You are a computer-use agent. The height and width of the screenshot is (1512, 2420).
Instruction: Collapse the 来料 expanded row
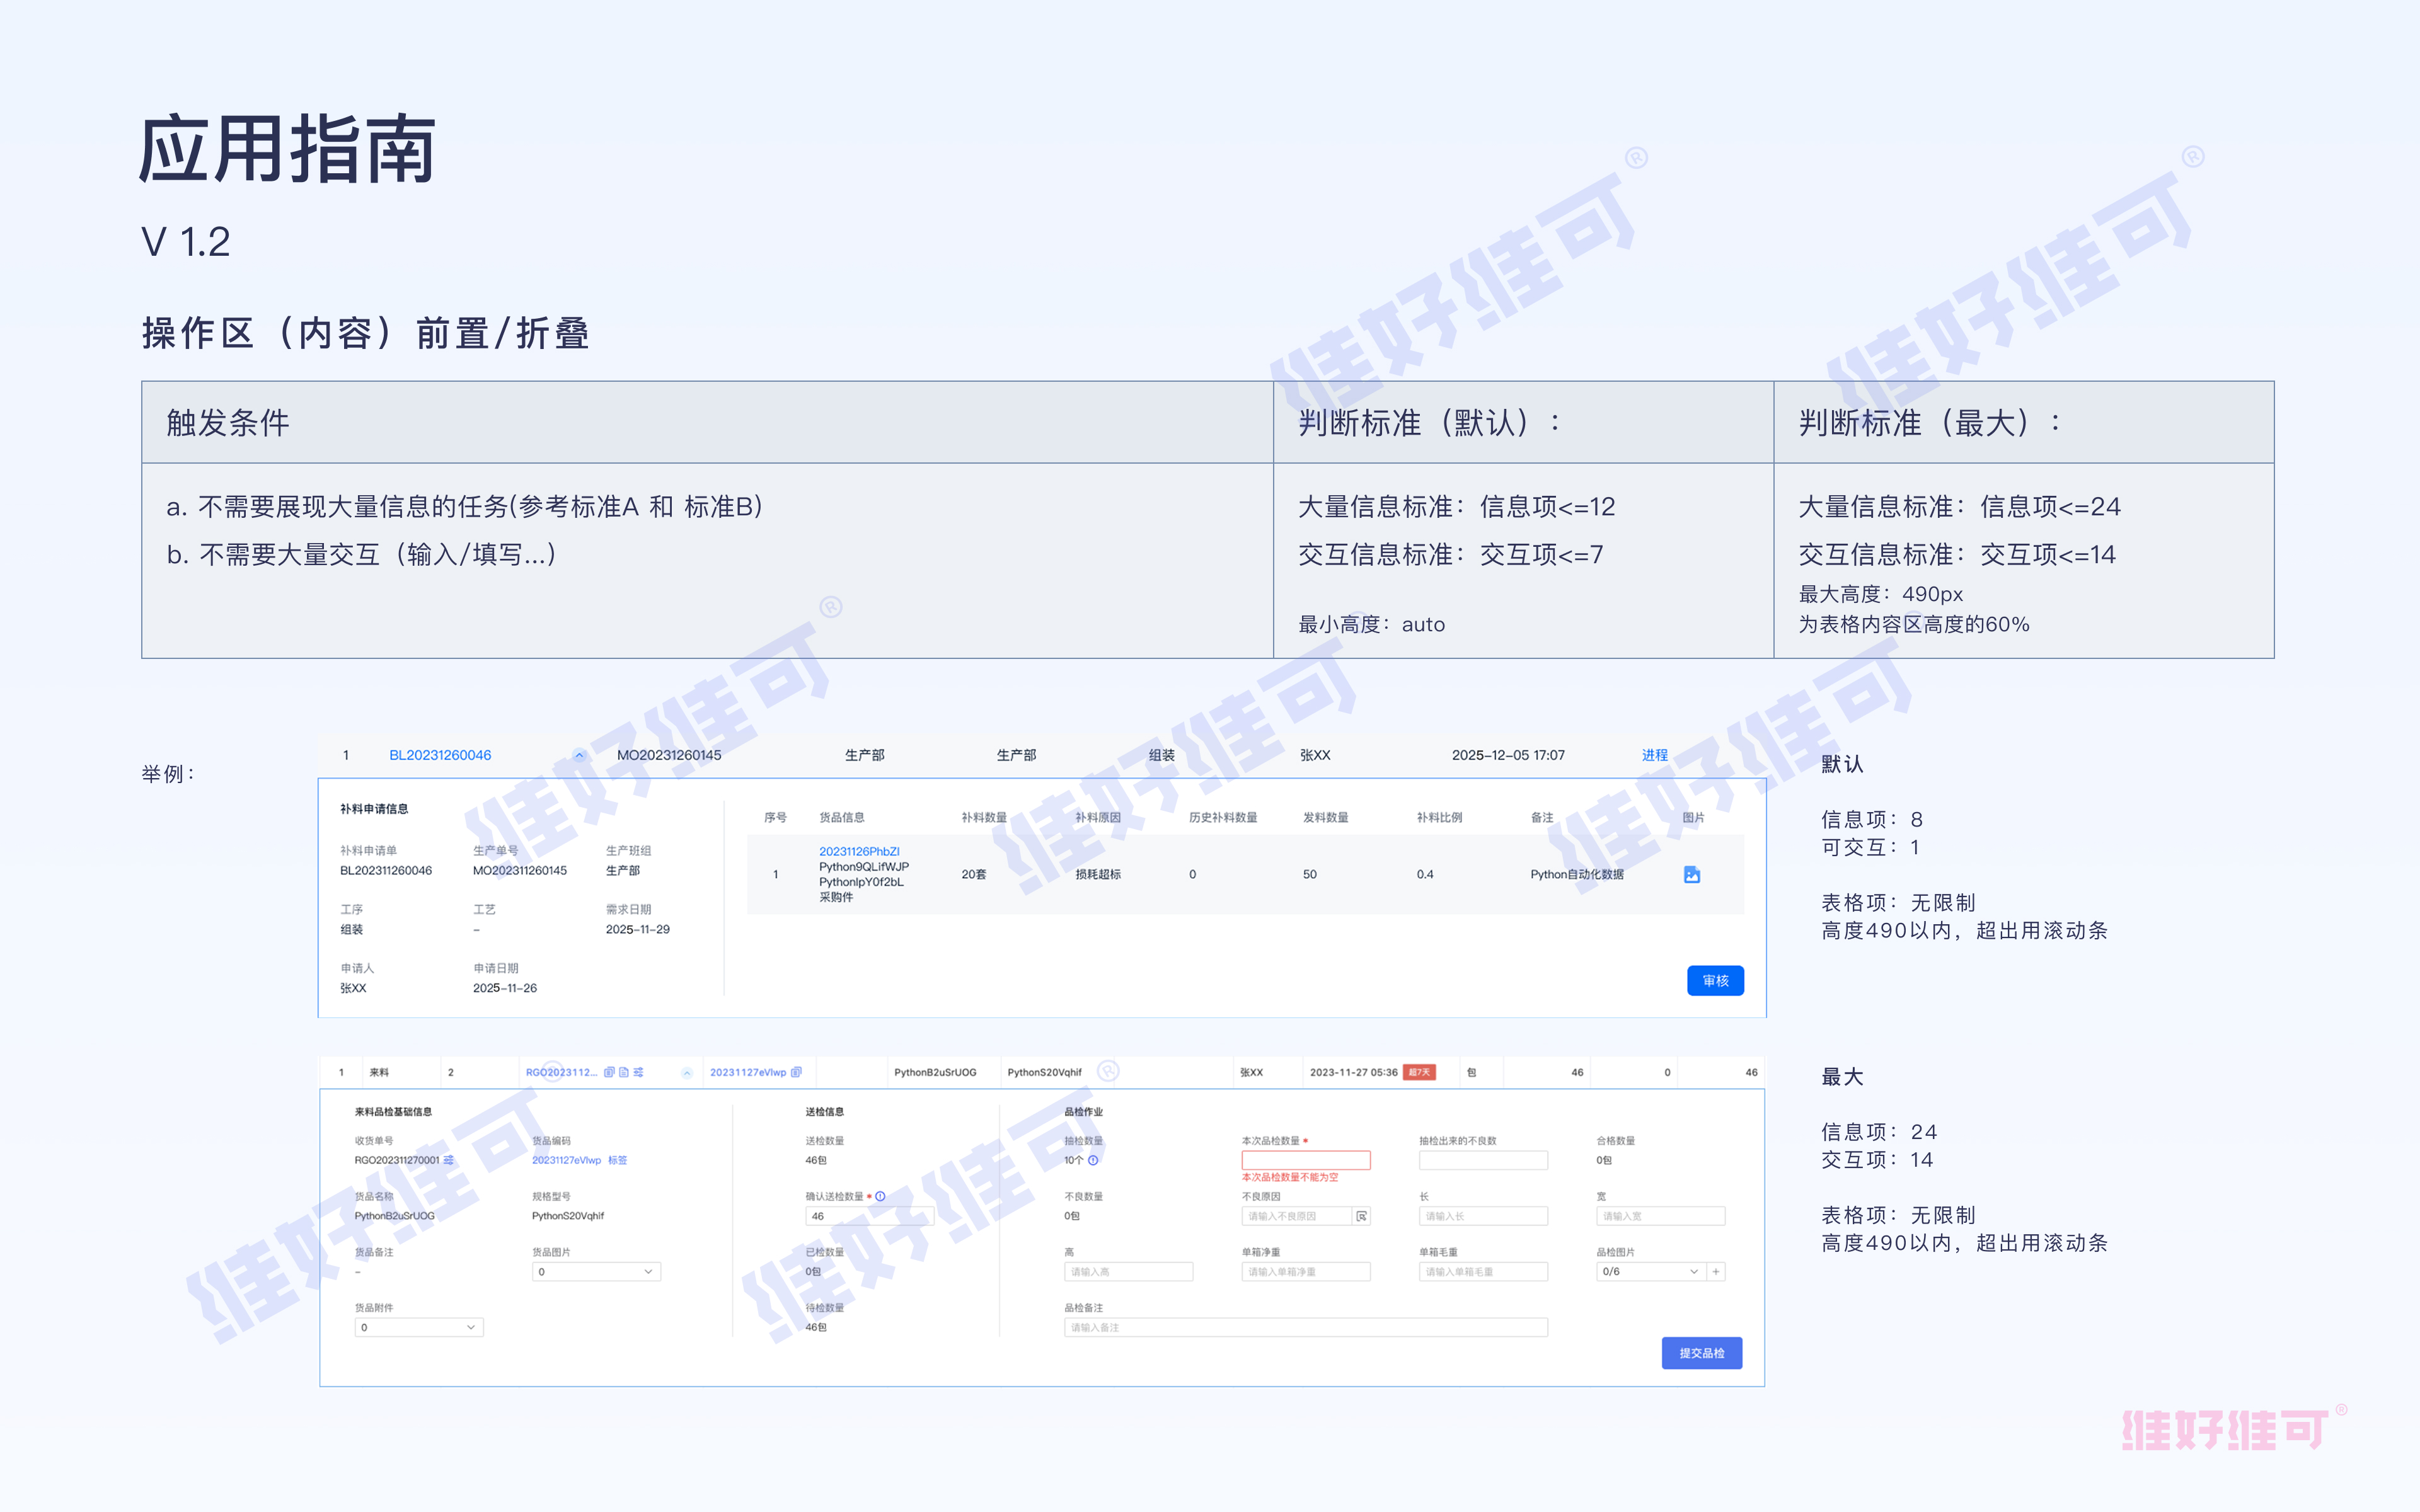tap(687, 1072)
